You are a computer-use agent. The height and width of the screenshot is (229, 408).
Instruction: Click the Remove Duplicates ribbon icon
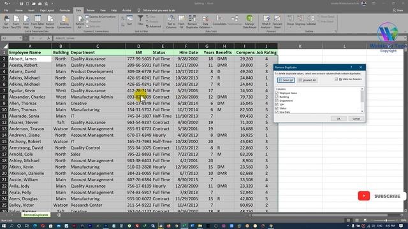click(x=192, y=22)
